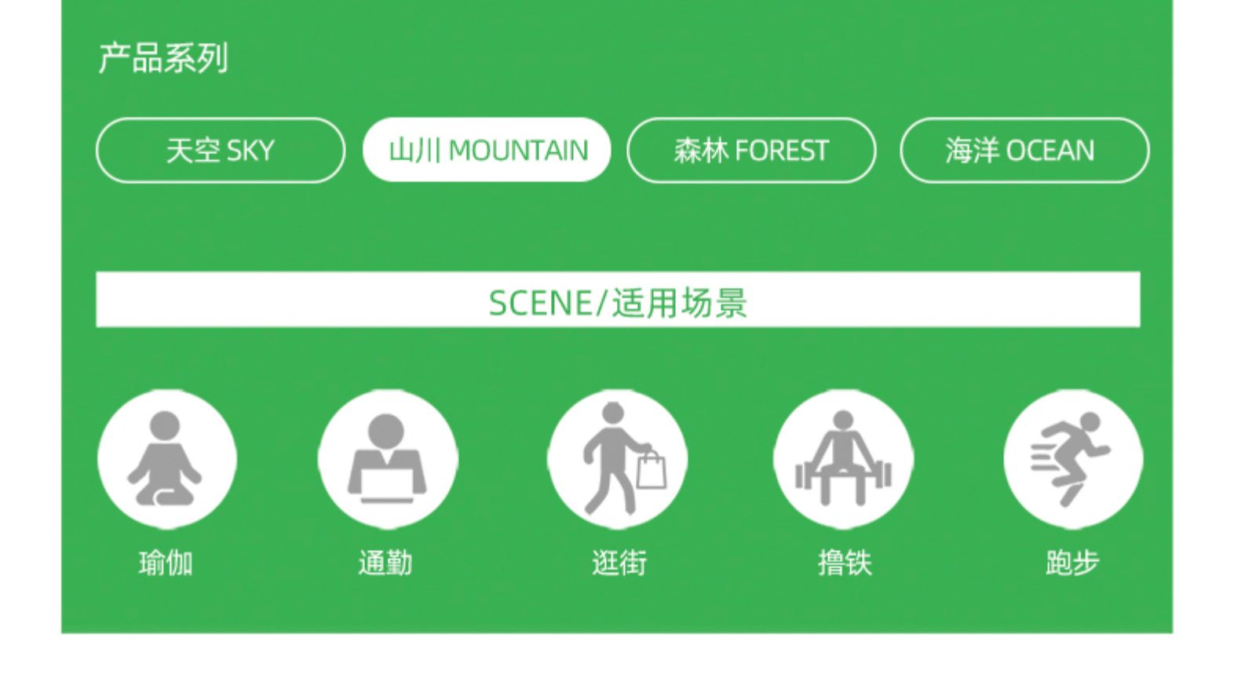Select the running (跑步) icon
The width and height of the screenshot is (1241, 685).
click(x=1073, y=459)
